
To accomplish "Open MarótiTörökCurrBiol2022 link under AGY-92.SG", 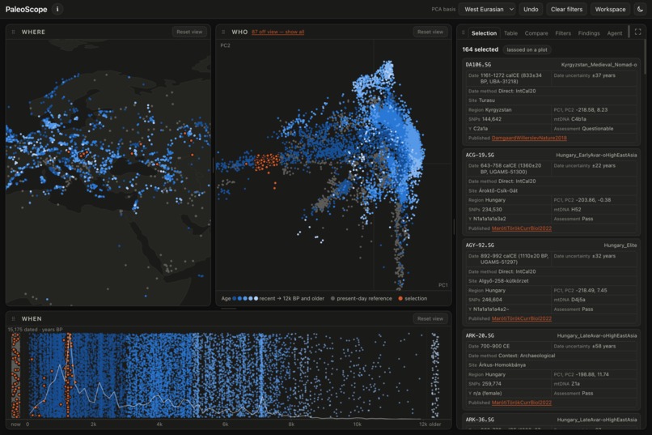I will click(522, 318).
